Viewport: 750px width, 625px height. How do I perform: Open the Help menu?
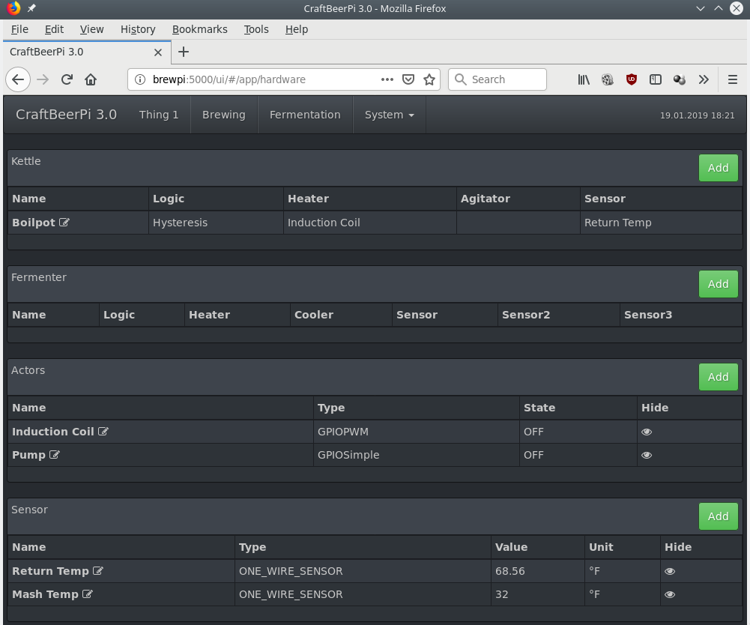click(297, 29)
